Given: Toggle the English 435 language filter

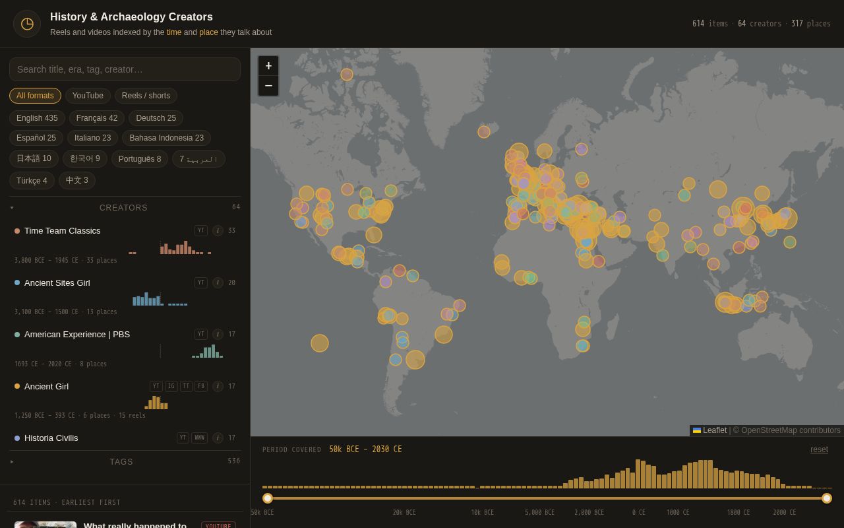Looking at the screenshot, I should click(37, 118).
